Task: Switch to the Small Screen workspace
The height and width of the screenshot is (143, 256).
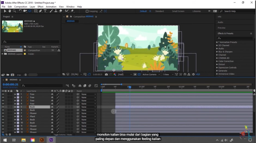Action: click(178, 11)
